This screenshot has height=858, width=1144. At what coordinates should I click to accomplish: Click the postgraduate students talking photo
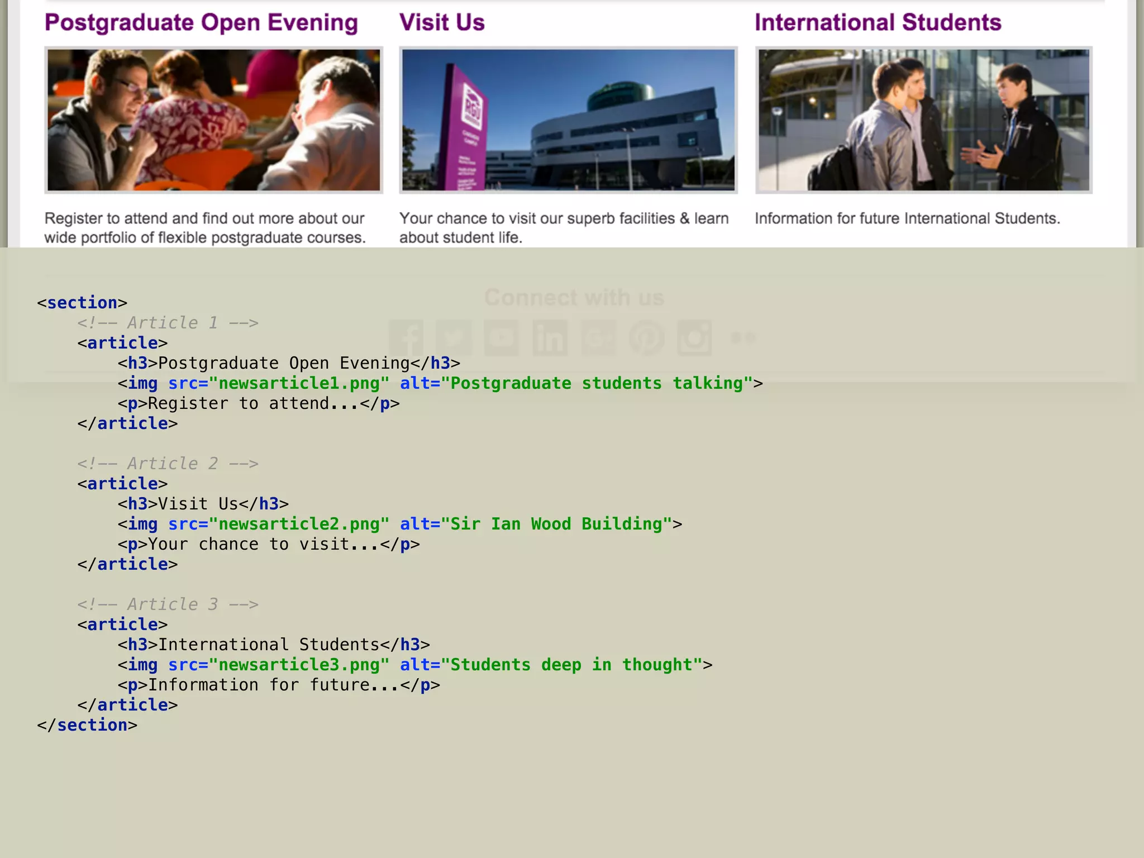point(213,120)
